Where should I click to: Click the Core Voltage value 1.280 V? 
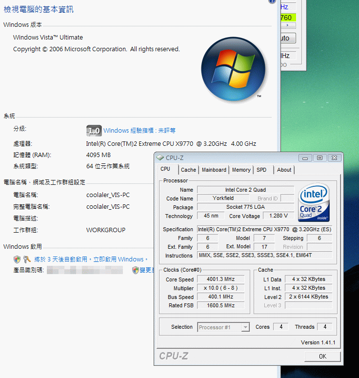click(x=279, y=216)
